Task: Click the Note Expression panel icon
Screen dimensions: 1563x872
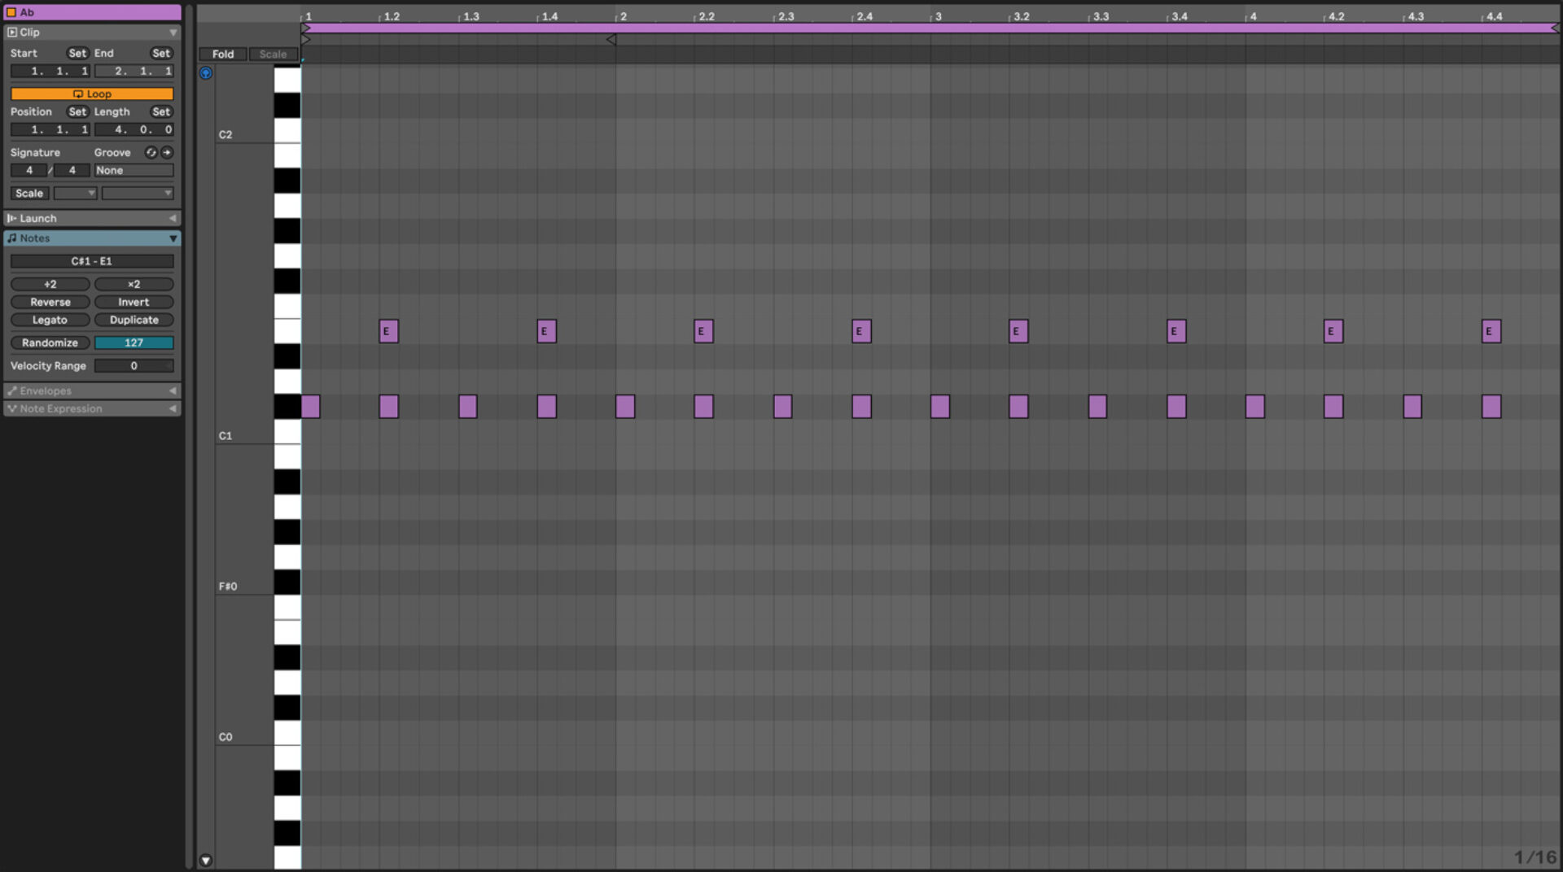Action: click(11, 408)
